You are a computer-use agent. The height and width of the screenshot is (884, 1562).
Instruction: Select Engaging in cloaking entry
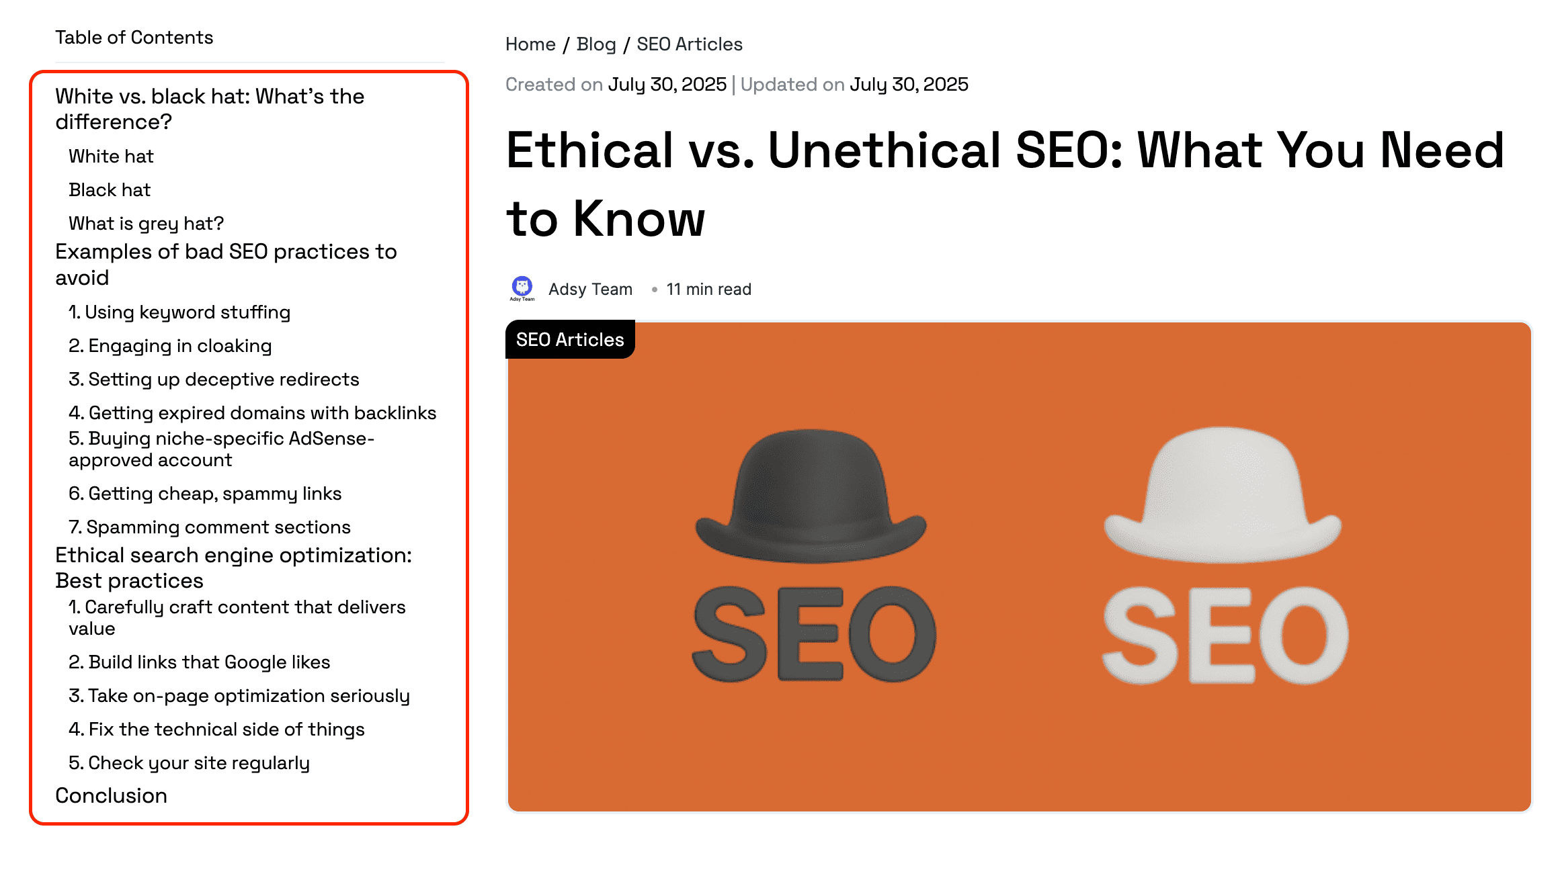coord(170,346)
